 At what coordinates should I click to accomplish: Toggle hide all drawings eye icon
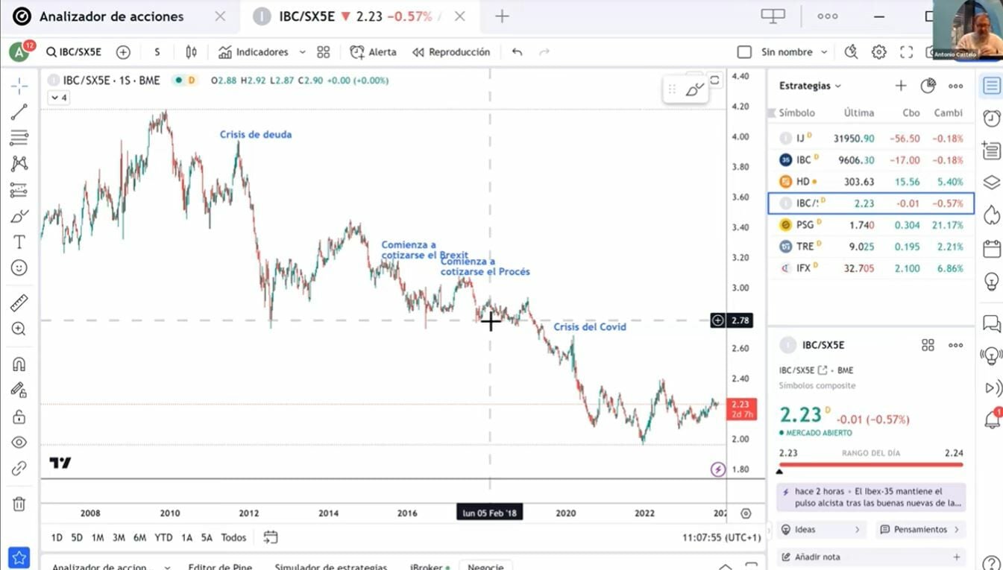point(19,443)
